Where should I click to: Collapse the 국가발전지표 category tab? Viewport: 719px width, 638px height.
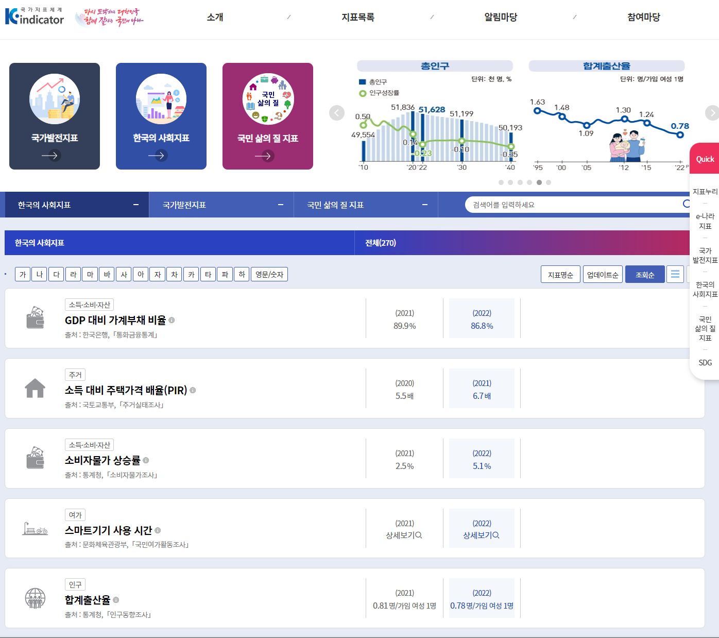click(281, 205)
